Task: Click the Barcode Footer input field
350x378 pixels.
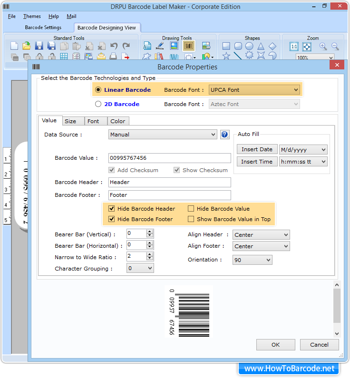Action: click(x=169, y=195)
